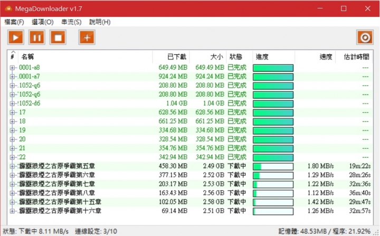The image size is (380, 236).
Task: Click the 狀態: 下載中 8.11 MB/s status text
Action: point(36,231)
